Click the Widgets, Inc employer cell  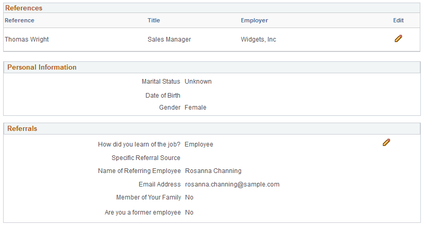point(259,39)
